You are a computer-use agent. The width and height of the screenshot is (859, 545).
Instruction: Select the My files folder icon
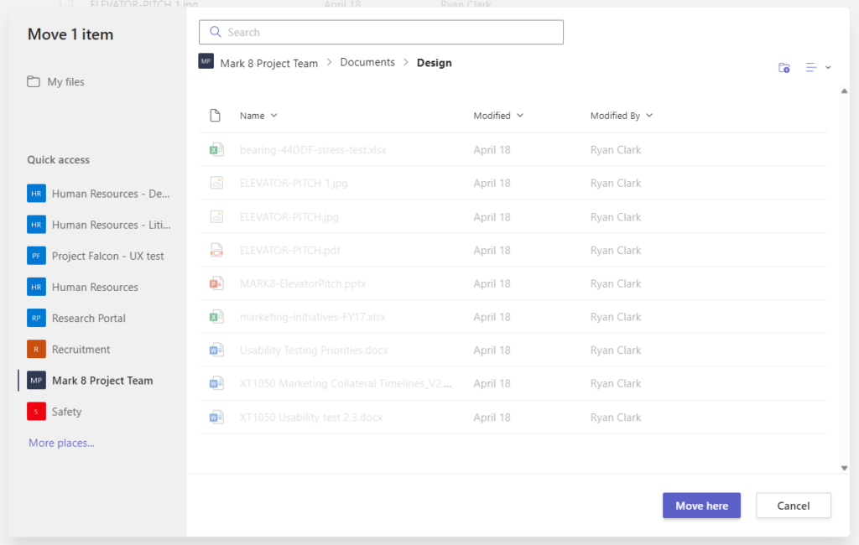[x=34, y=81]
